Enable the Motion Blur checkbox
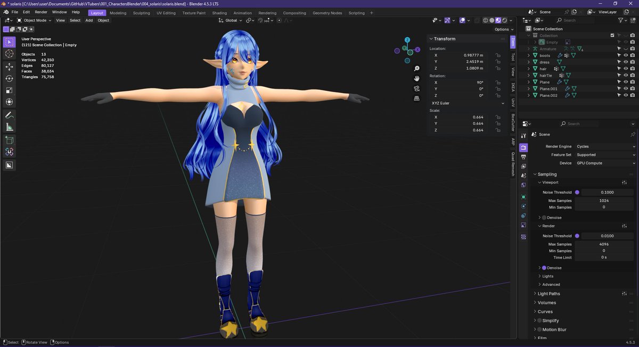The width and height of the screenshot is (639, 347). point(539,329)
